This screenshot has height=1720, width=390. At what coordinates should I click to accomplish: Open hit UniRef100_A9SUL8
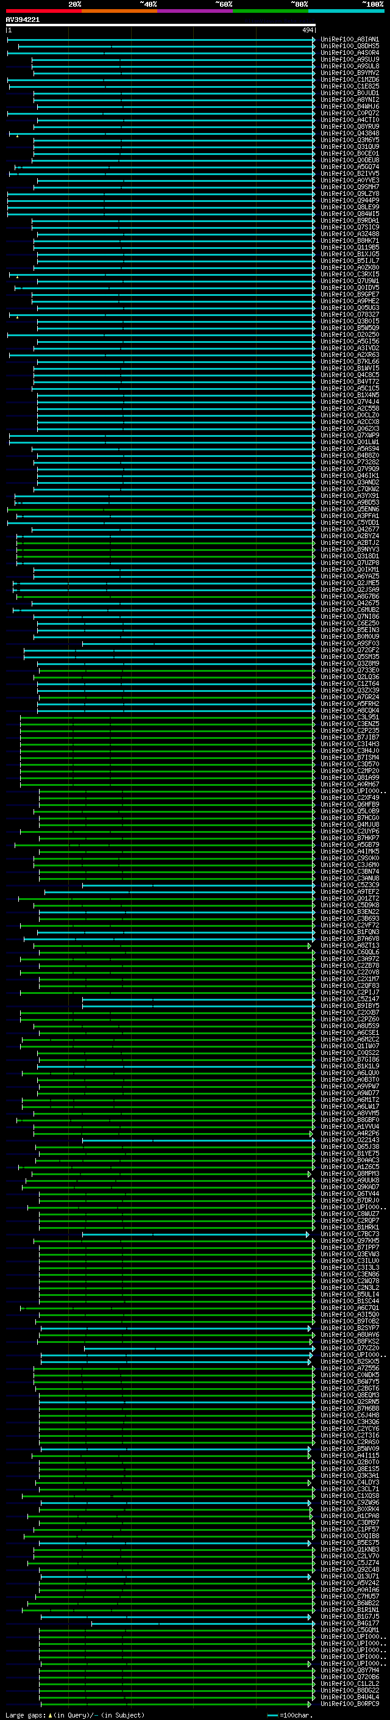[x=349, y=66]
